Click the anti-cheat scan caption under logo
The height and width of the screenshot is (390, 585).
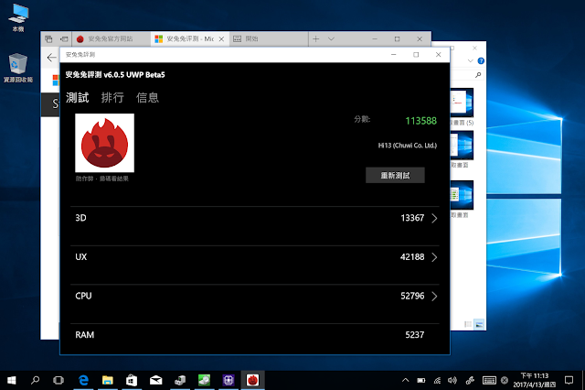coord(101,179)
